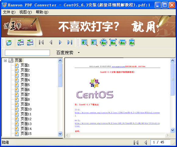
Task: Click page icon beside 页面12
Action: tap(17, 119)
